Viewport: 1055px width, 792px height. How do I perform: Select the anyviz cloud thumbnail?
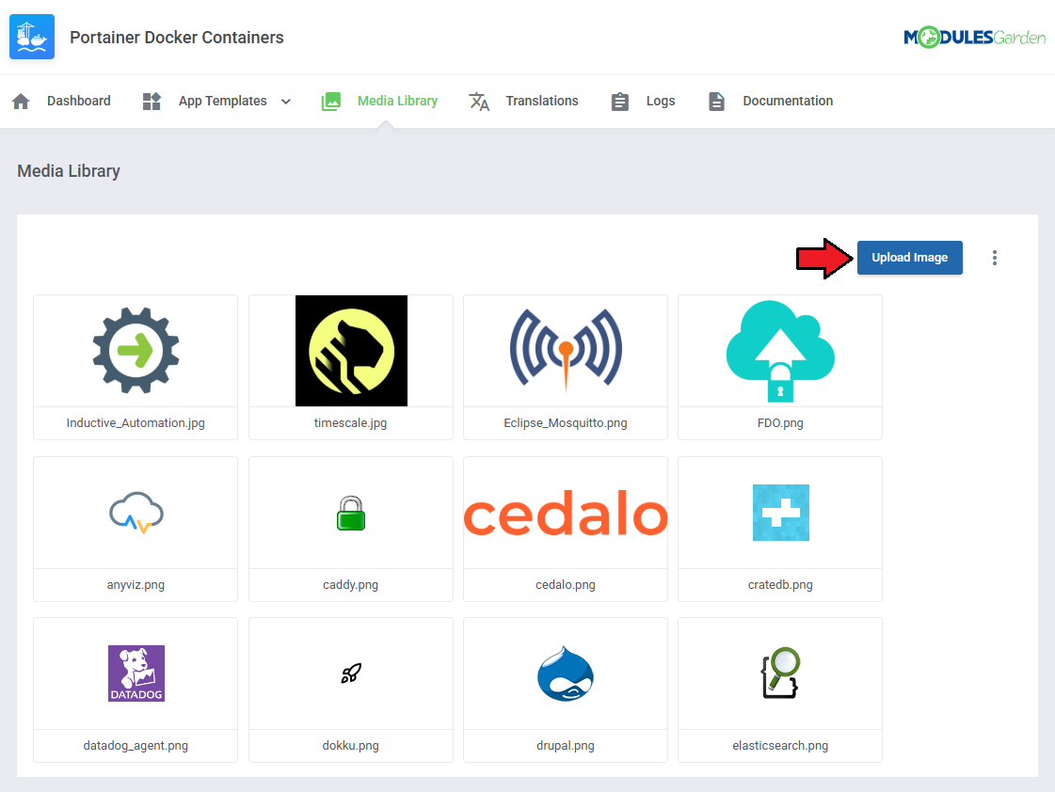click(136, 513)
